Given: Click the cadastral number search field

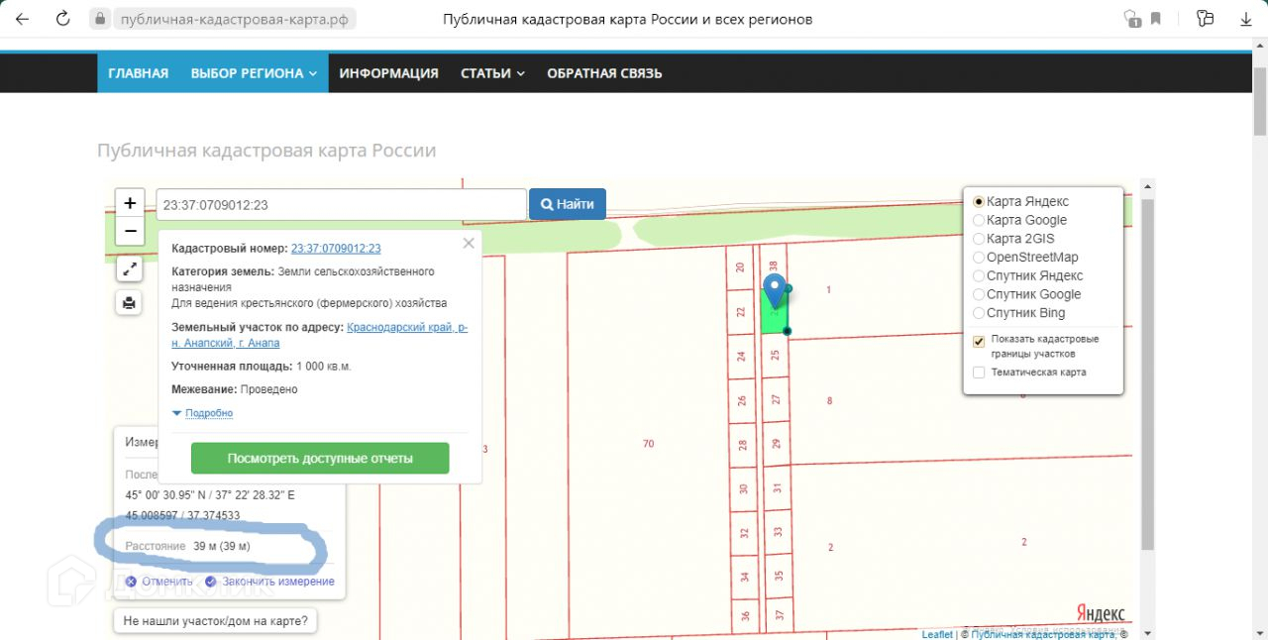Looking at the screenshot, I should tap(341, 205).
